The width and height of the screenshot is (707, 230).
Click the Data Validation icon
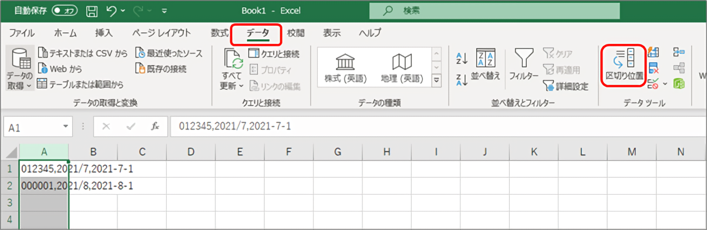652,84
